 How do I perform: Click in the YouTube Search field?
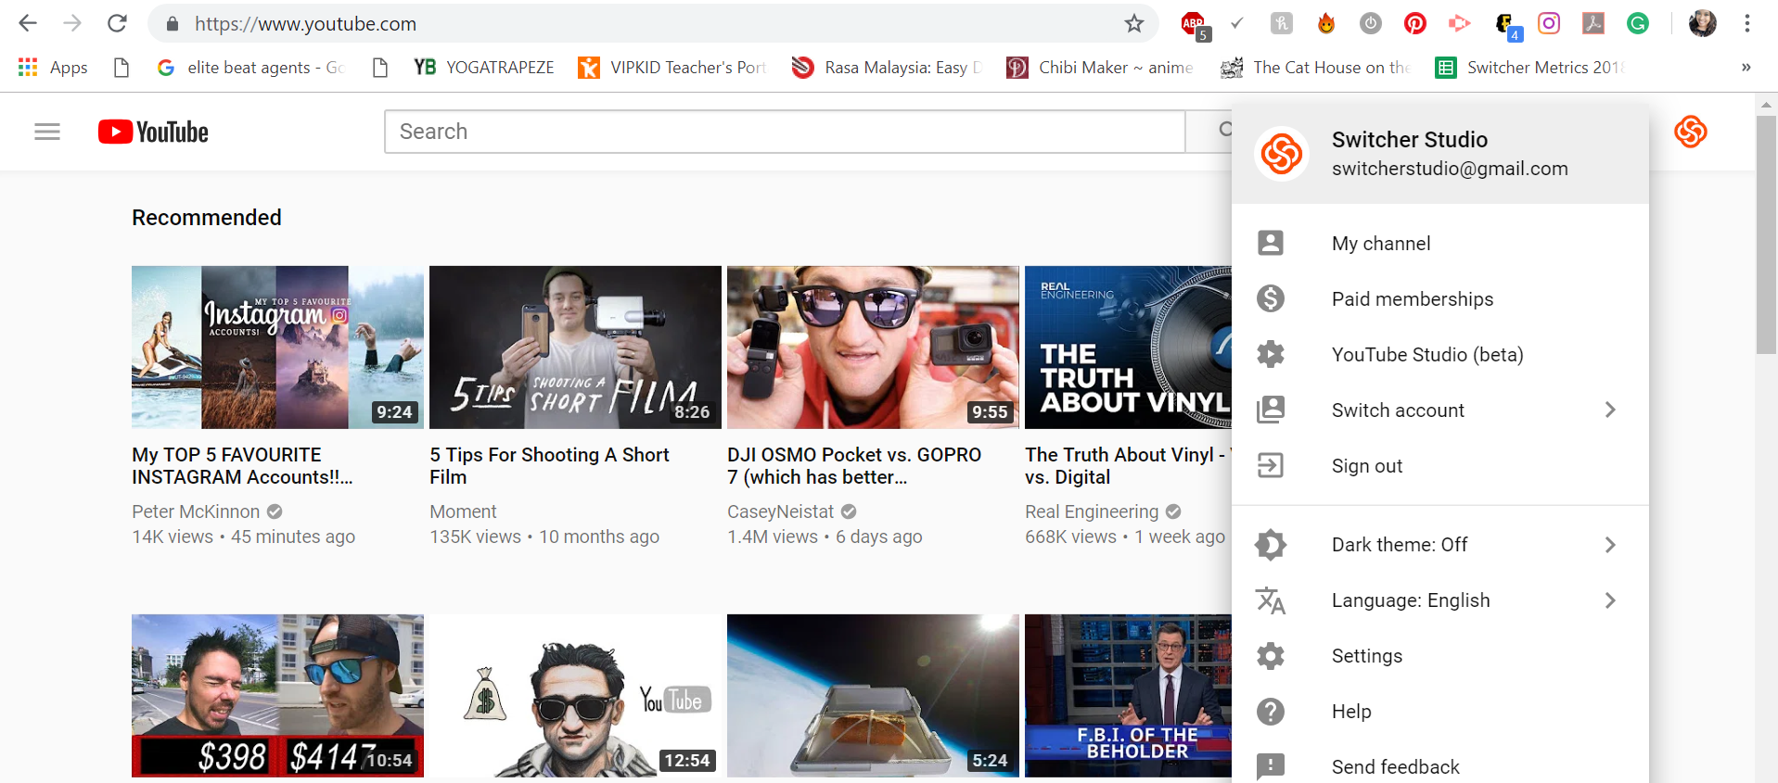click(x=784, y=132)
